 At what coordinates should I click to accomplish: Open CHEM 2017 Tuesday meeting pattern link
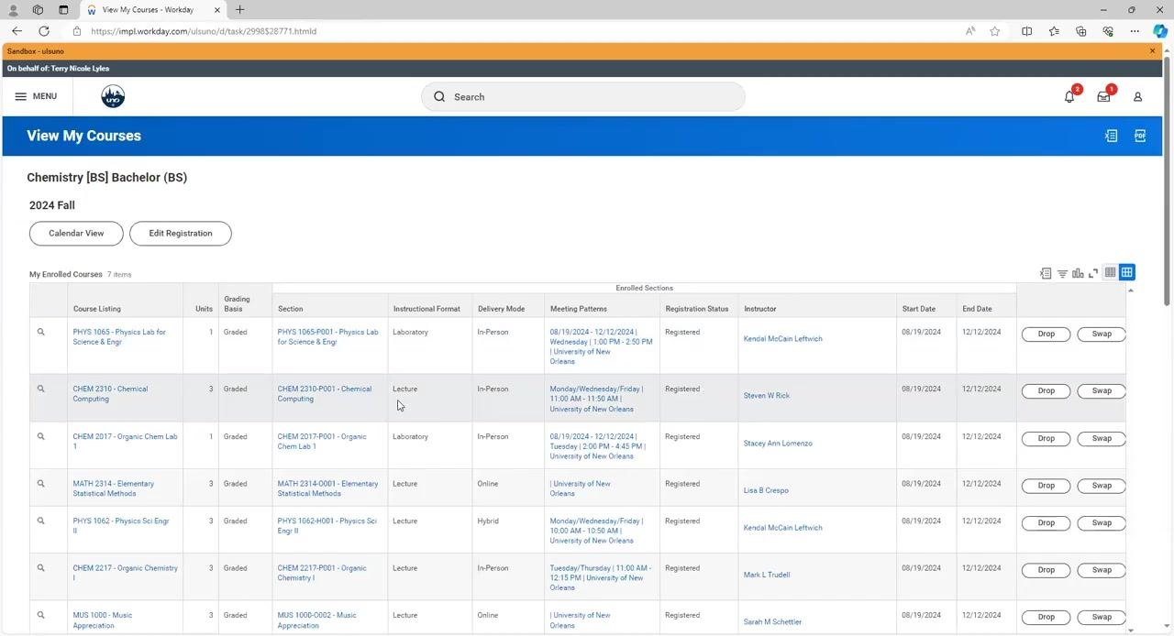tap(598, 445)
